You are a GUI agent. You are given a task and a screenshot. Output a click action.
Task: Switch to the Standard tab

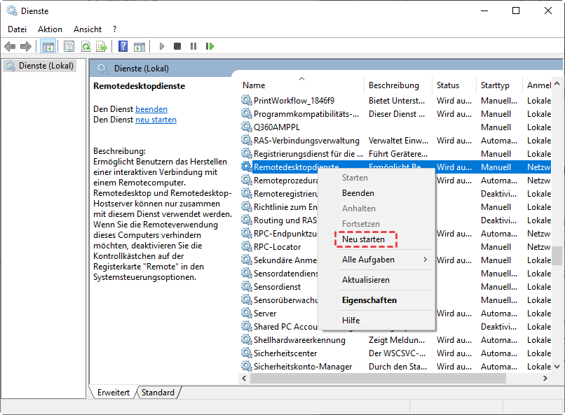click(x=158, y=393)
